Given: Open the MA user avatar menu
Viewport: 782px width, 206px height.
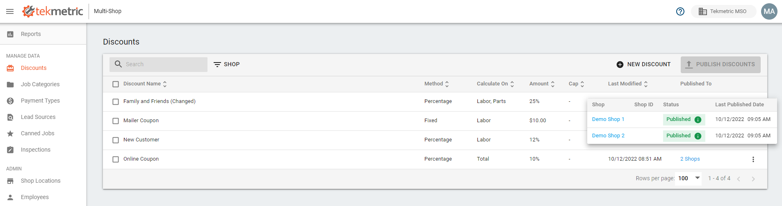Looking at the screenshot, I should pyautogui.click(x=769, y=11).
